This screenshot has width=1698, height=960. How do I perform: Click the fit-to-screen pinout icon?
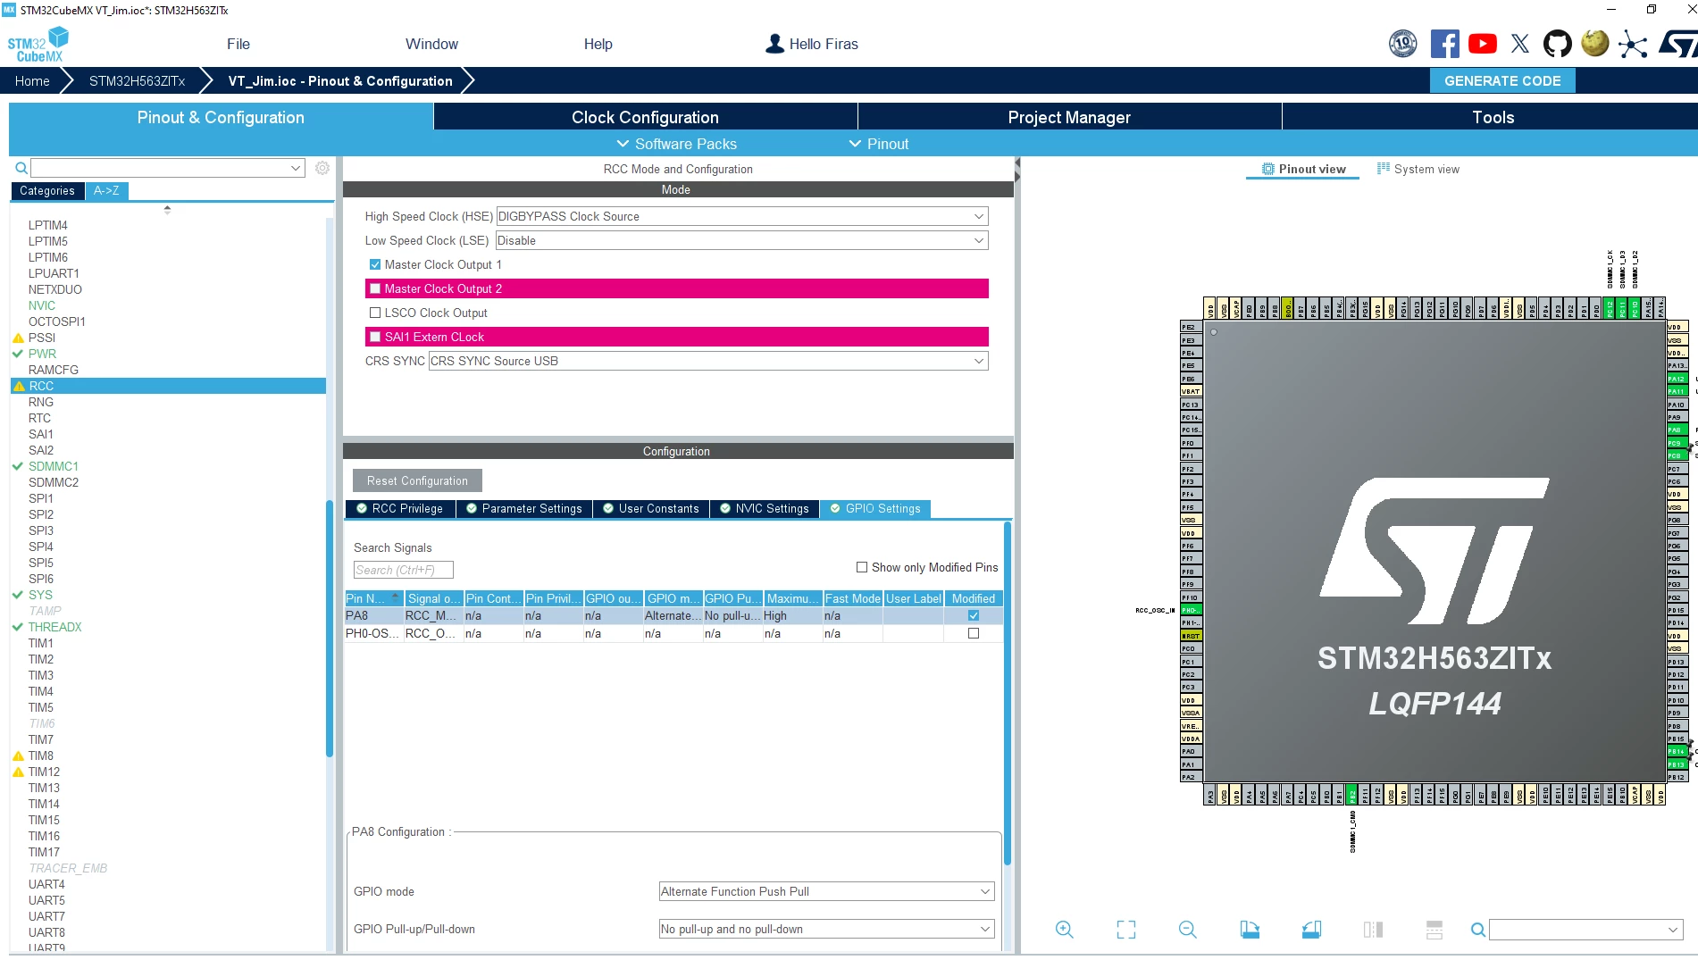coord(1126,930)
